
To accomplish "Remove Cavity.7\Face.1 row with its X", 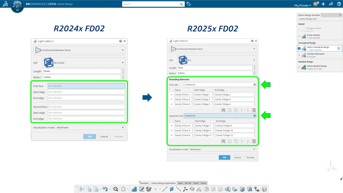I will pyautogui.click(x=171, y=94).
